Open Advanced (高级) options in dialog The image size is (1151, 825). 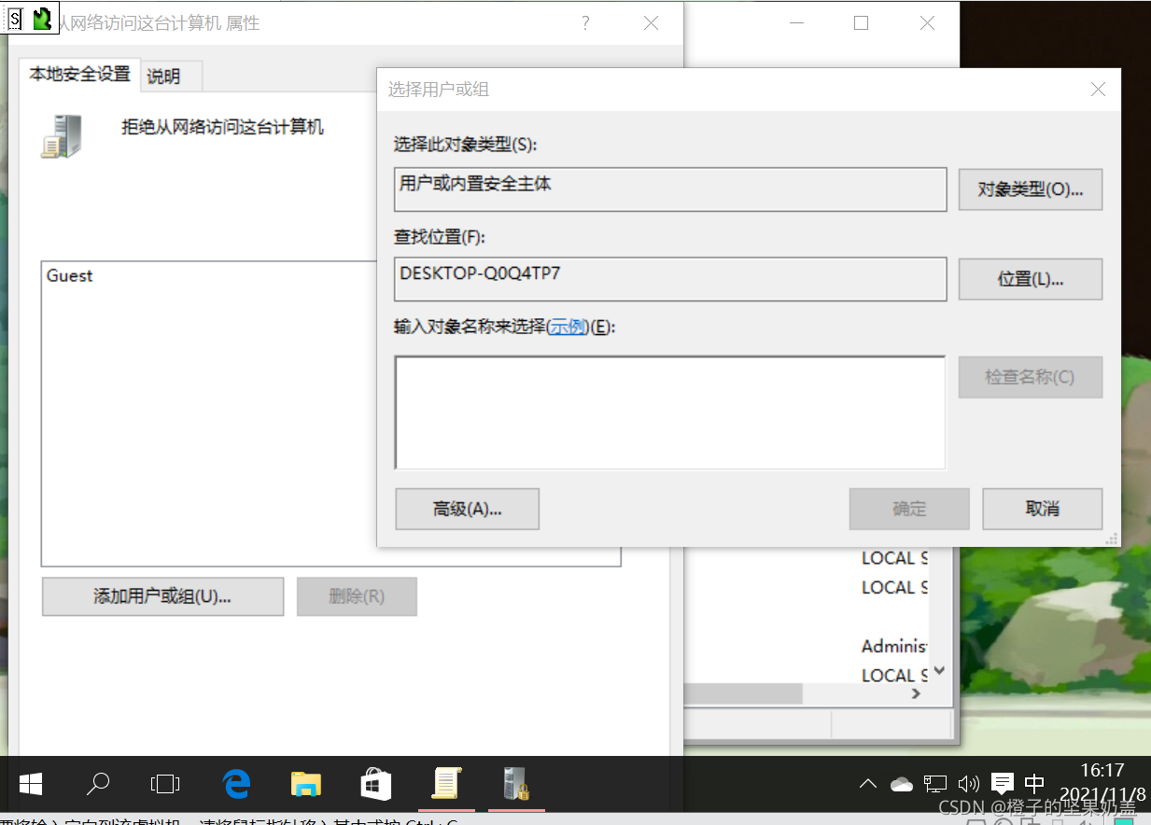[x=468, y=509]
